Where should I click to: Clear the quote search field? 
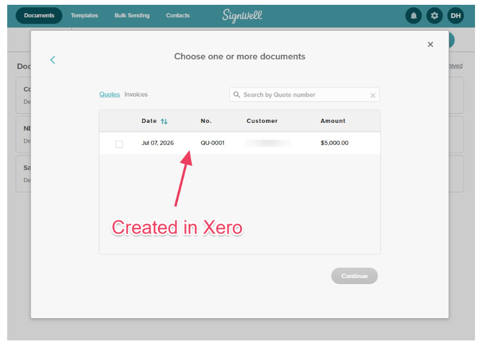click(372, 95)
